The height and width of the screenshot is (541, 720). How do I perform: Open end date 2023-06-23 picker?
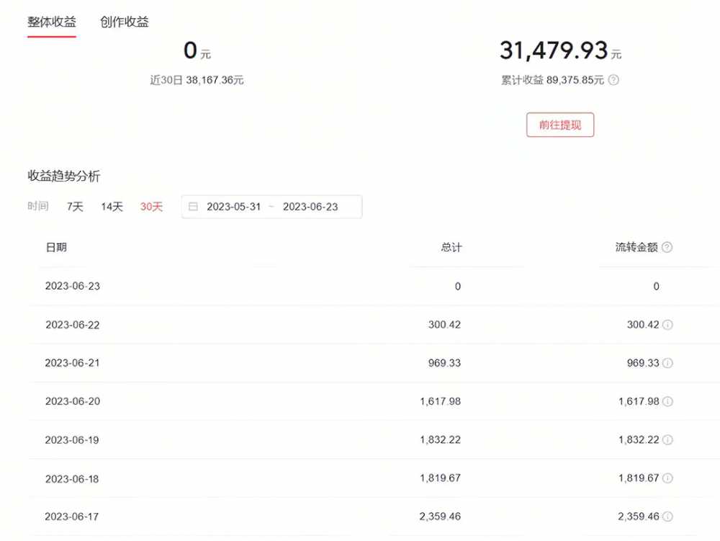(x=310, y=207)
